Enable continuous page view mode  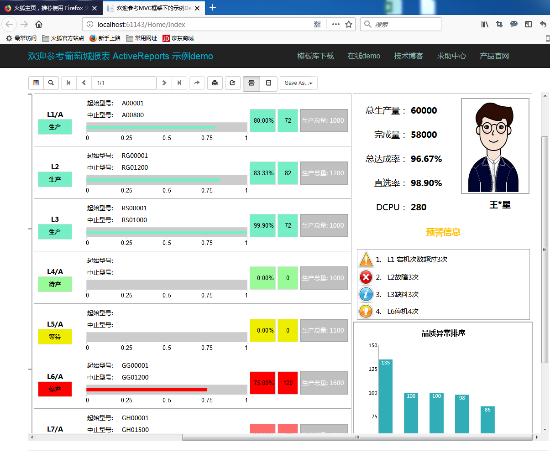(x=251, y=83)
